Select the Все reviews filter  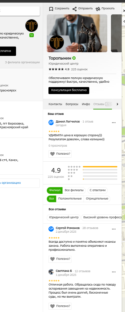51,199
